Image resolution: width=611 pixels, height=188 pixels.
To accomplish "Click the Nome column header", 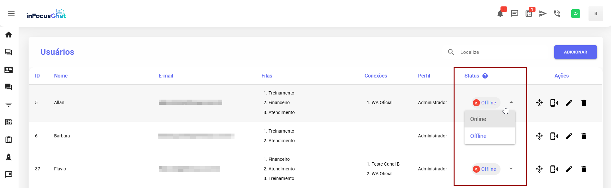I will pyautogui.click(x=61, y=76).
